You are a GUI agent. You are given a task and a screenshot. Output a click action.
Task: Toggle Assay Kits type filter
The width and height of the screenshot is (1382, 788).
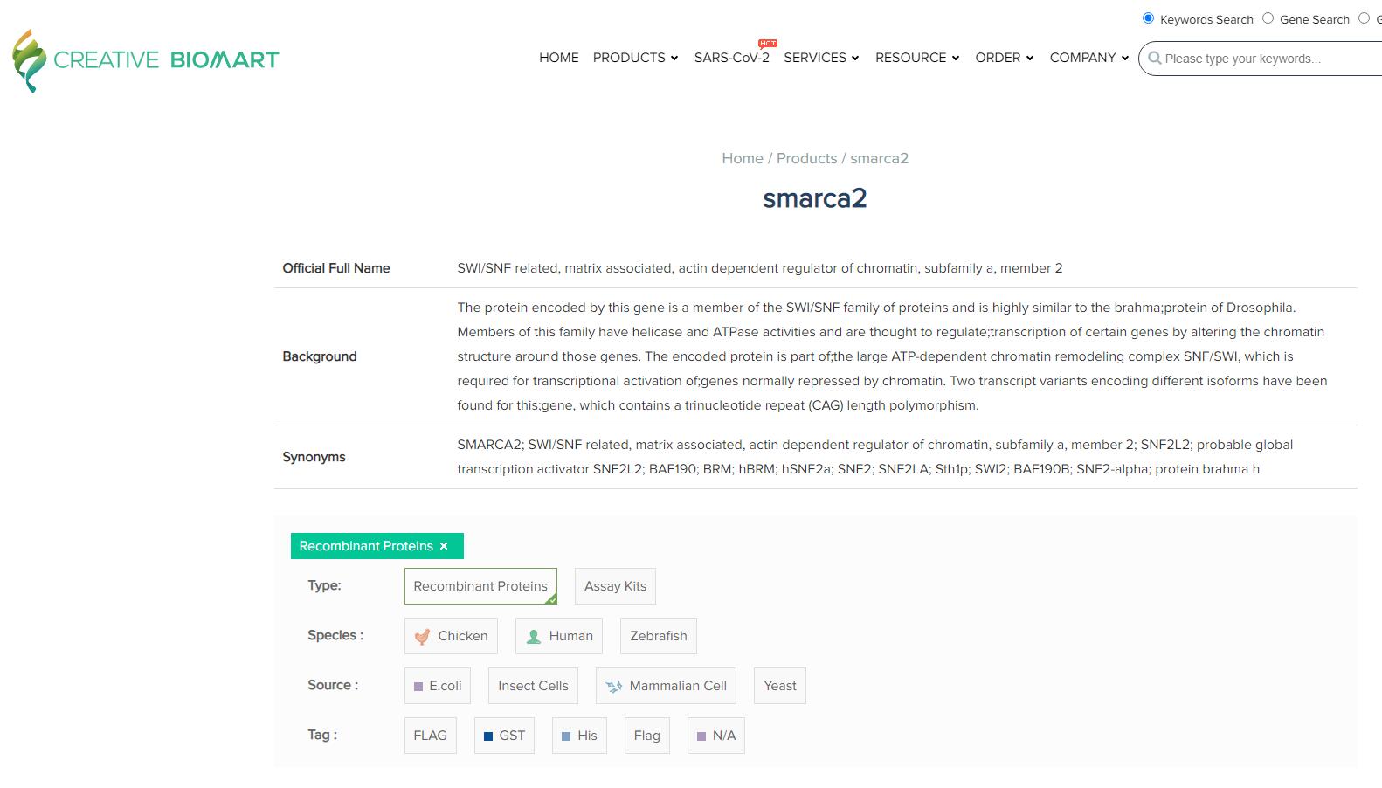[x=615, y=586]
